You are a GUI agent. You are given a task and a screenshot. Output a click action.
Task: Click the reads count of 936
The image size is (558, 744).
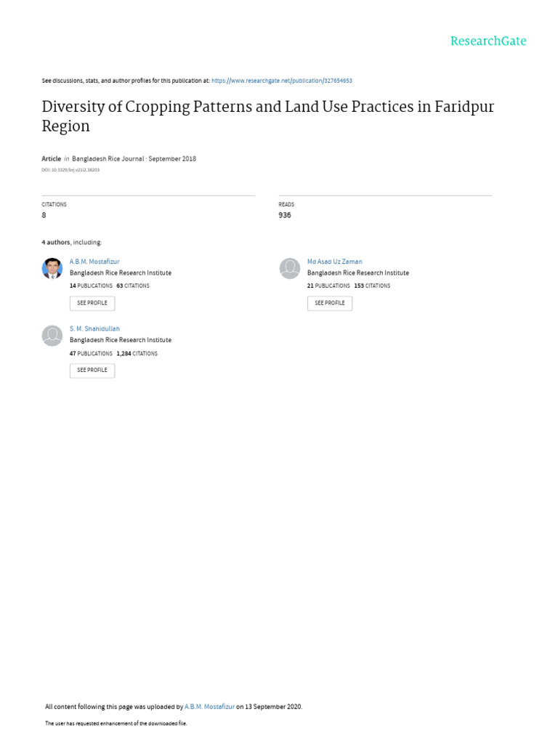[285, 216]
